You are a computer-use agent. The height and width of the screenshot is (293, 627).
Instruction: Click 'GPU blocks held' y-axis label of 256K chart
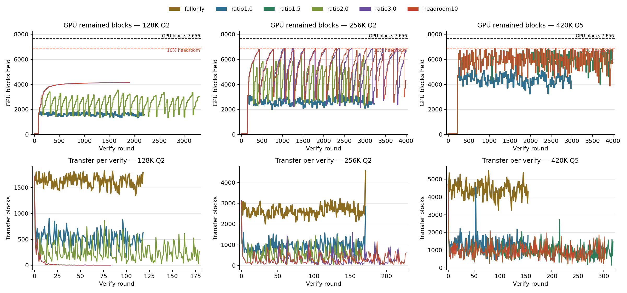click(x=215, y=83)
